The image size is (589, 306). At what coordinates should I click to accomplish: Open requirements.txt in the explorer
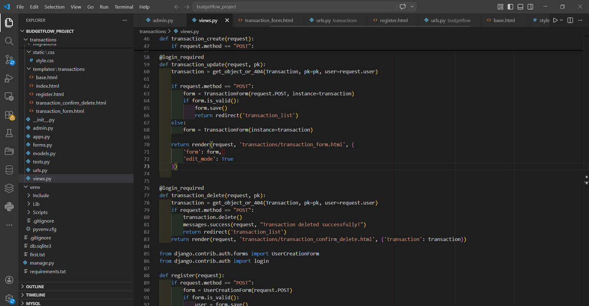click(x=48, y=271)
